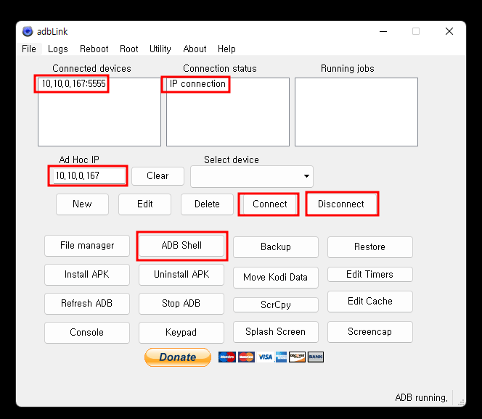Click Refresh ADB
This screenshot has height=419, width=482.
(87, 304)
